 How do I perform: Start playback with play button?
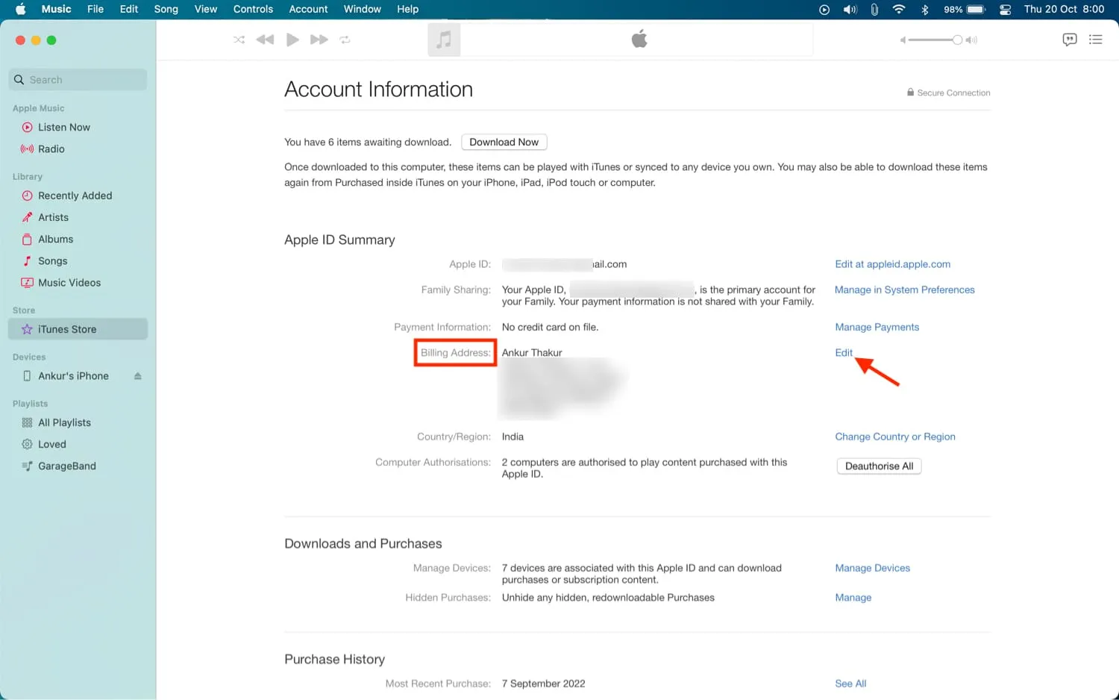pyautogui.click(x=292, y=40)
